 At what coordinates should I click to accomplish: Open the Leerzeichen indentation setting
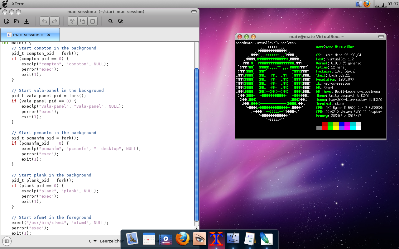click(111, 241)
